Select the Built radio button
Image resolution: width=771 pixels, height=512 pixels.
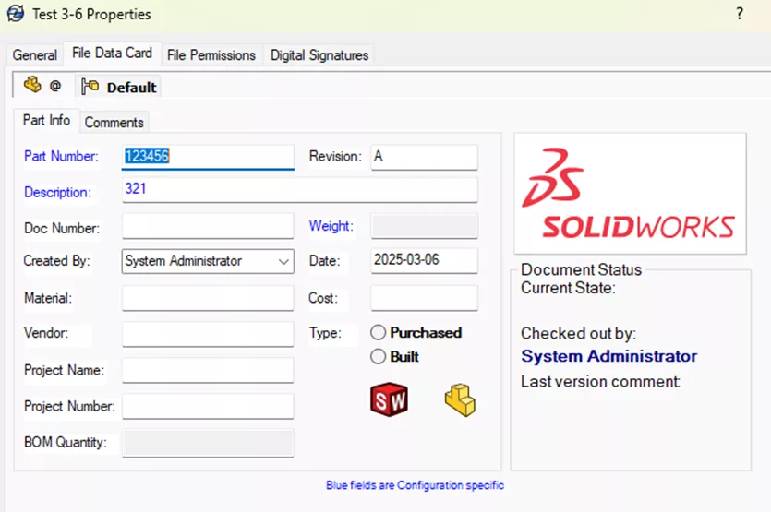(378, 356)
